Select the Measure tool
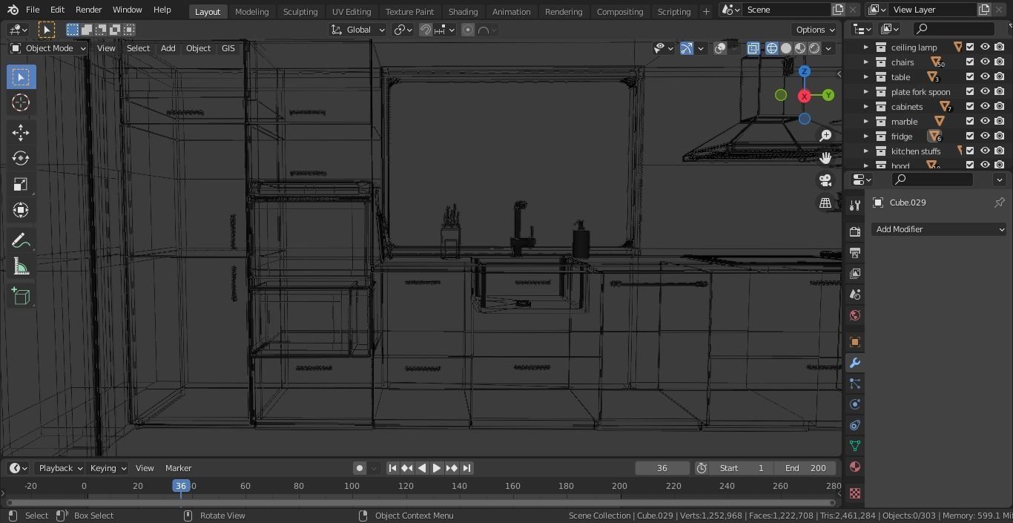 tap(21, 267)
